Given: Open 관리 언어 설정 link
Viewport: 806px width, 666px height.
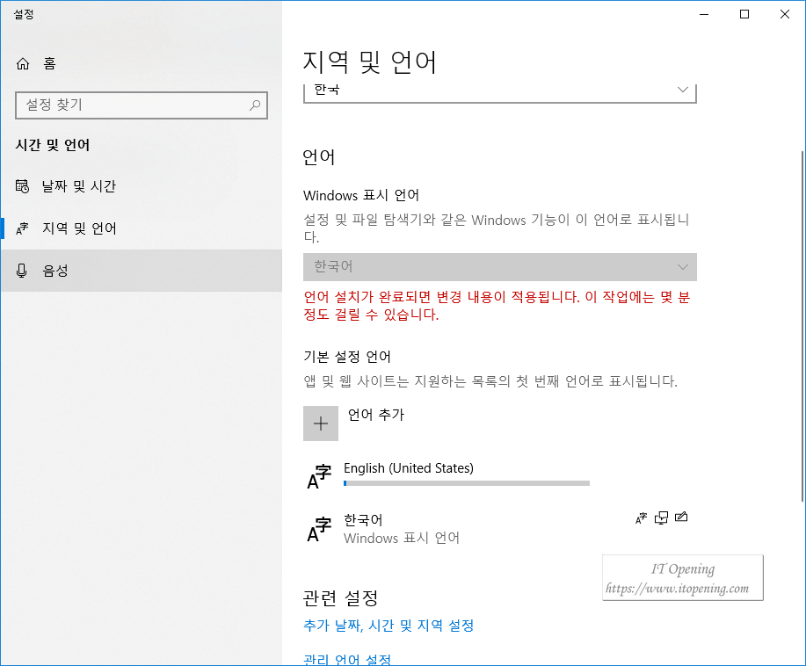Looking at the screenshot, I should (x=347, y=659).
